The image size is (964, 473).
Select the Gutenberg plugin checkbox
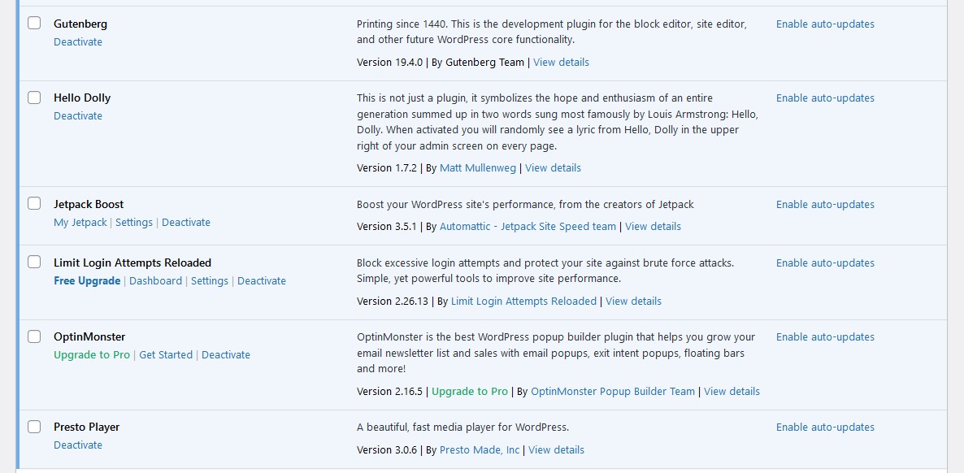click(34, 23)
